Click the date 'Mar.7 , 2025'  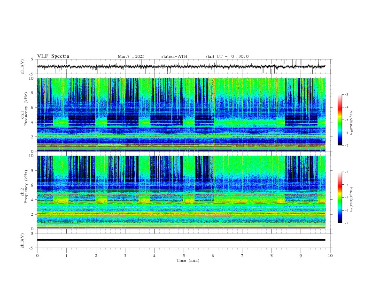[131, 56]
